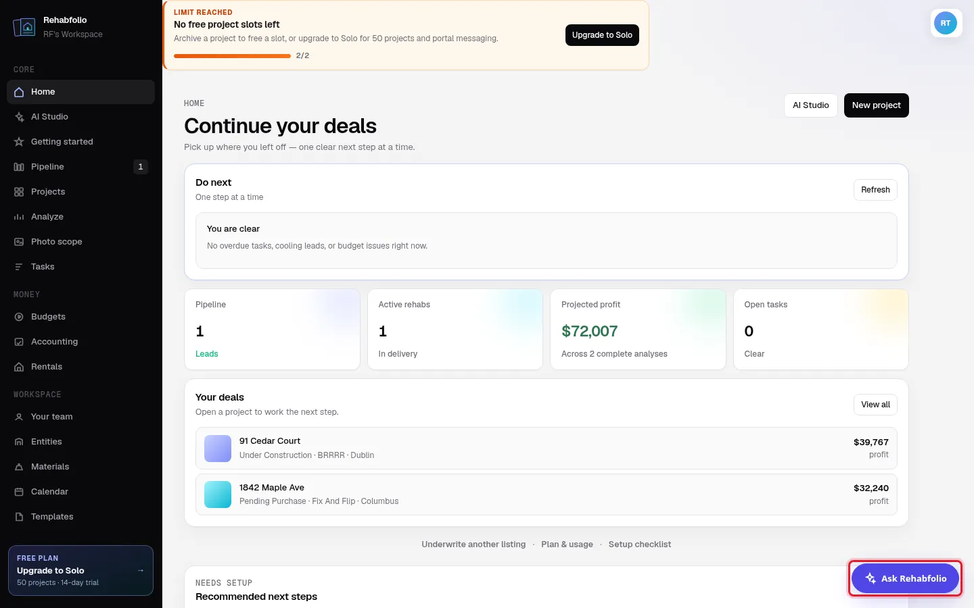Screen dimensions: 974x608
Task: Click the 91 Cedar Court purple thumbnail
Action: pos(218,449)
